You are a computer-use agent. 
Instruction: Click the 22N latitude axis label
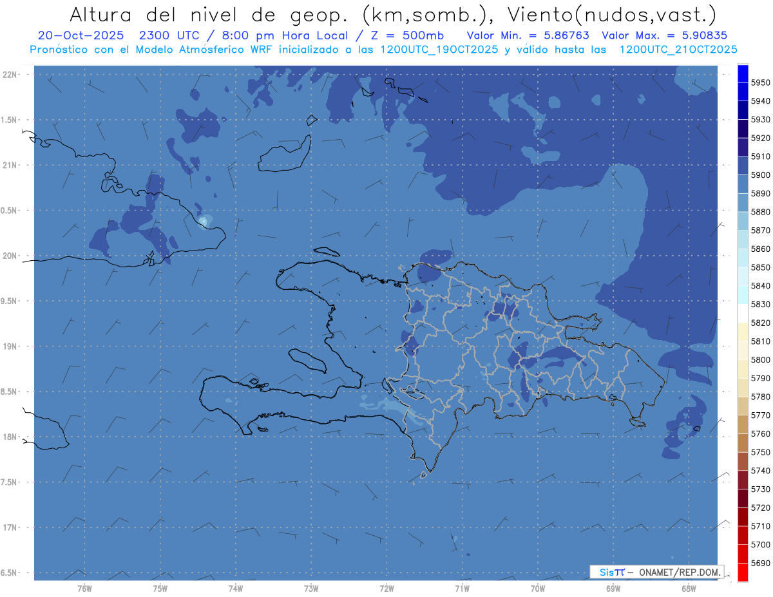[10, 75]
